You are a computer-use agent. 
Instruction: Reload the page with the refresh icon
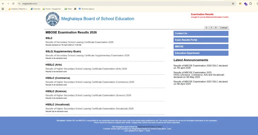tap(13, 4)
